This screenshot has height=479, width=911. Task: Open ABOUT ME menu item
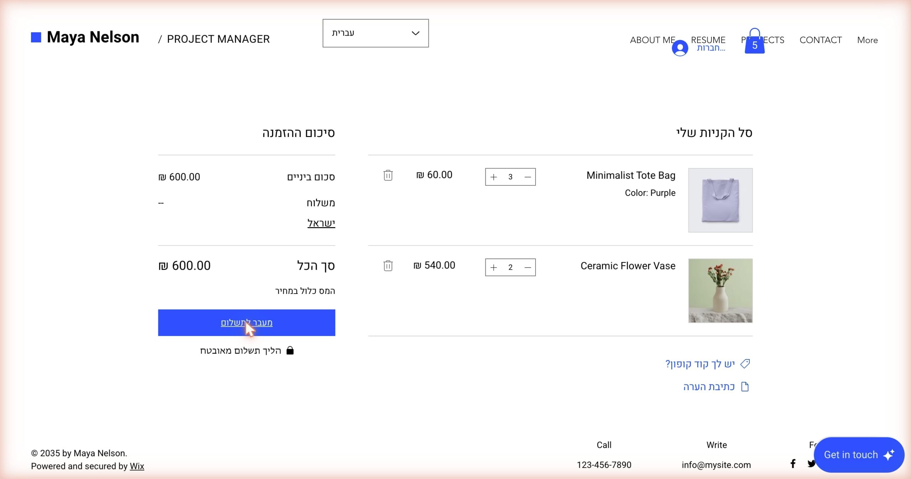click(x=652, y=40)
